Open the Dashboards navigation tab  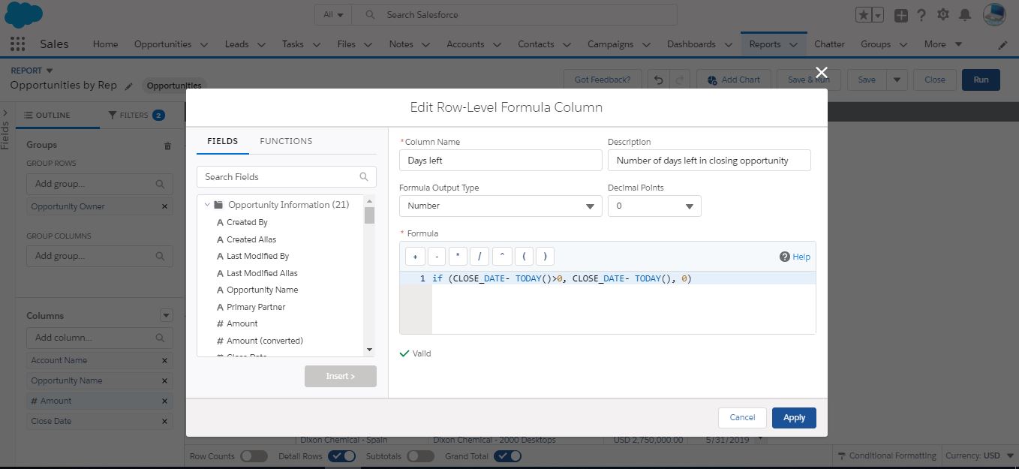point(692,44)
